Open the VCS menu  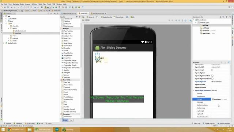coord(54,4)
